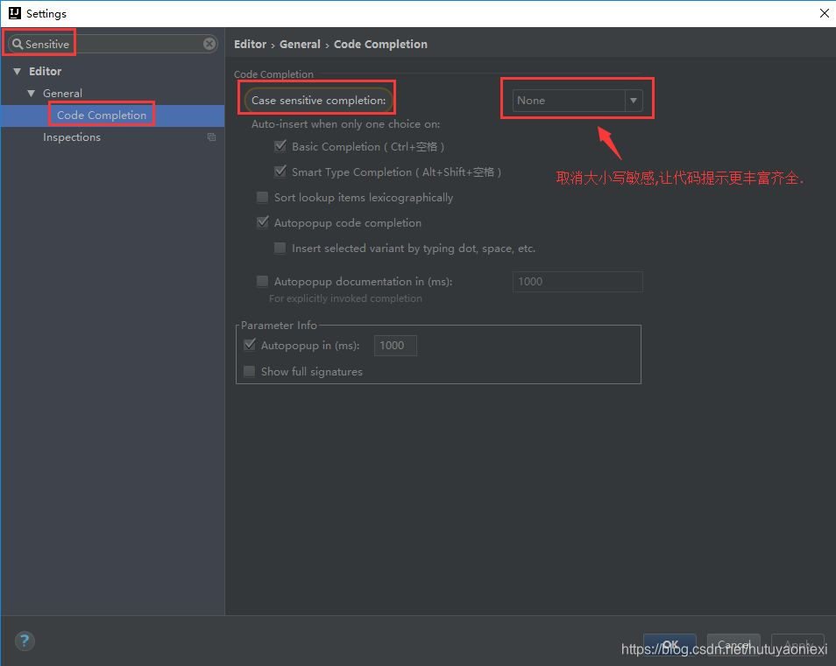Enable Insert selected variant by typing dot
836x666 pixels.
(x=280, y=248)
